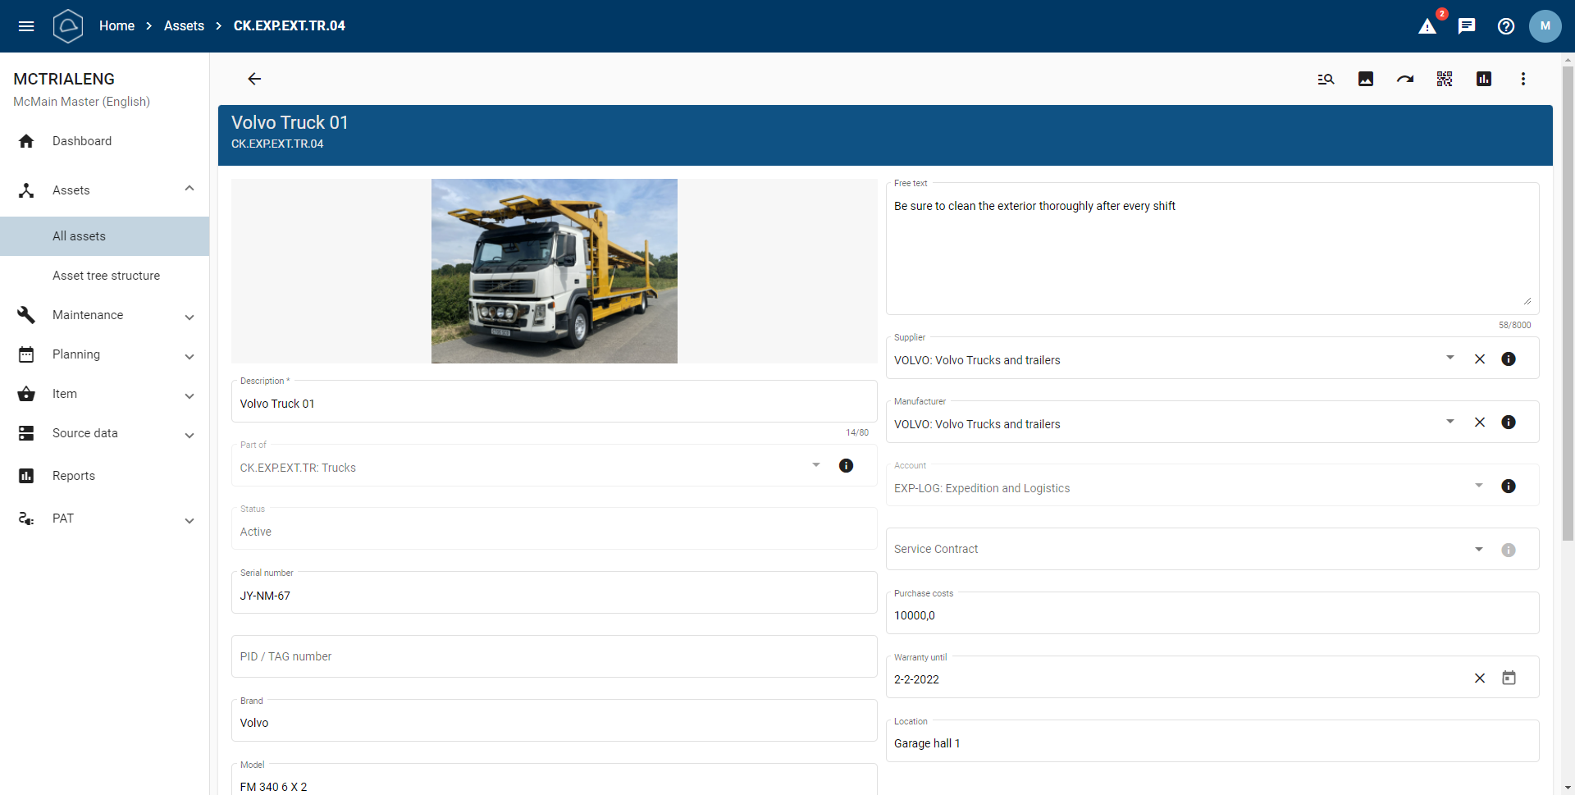Collapse the Assets sidebar section
The image size is (1575, 795).
click(189, 189)
